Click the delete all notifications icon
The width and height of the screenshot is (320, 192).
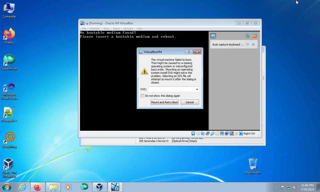(x=255, y=36)
